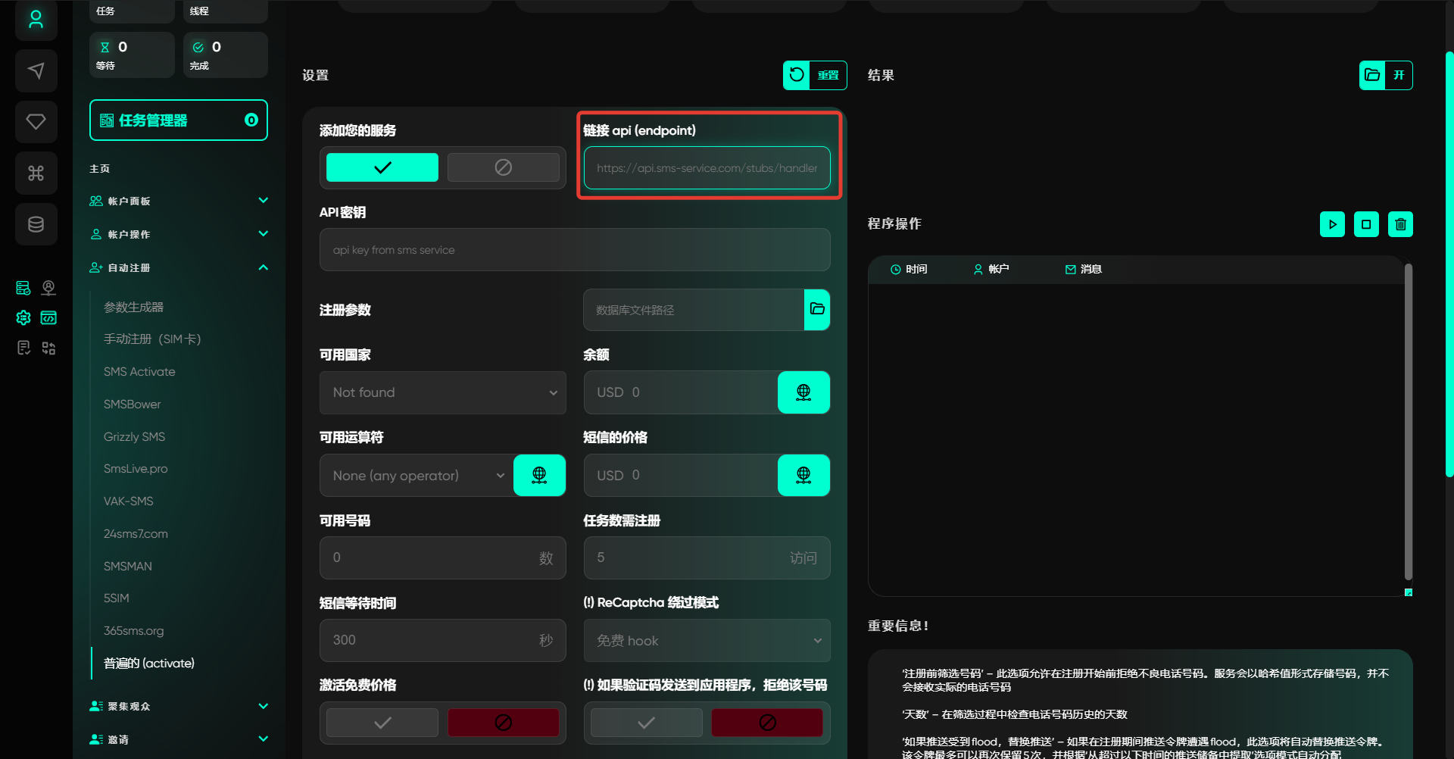Disable 添加您的服务 with the ban toggle

click(x=503, y=167)
